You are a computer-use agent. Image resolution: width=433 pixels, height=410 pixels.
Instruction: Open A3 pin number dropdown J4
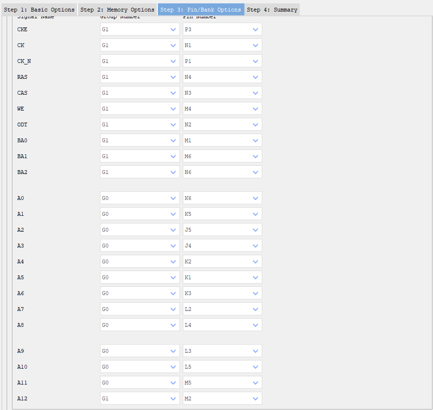click(x=222, y=246)
